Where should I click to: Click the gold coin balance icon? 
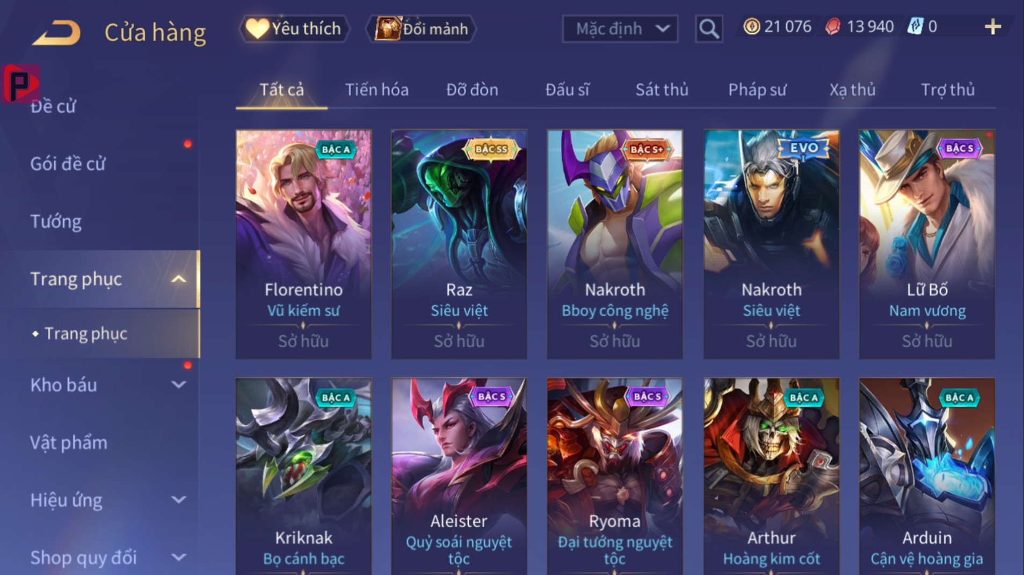[x=751, y=26]
